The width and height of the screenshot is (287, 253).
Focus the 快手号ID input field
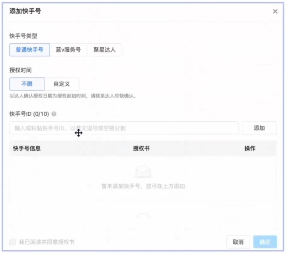click(x=124, y=128)
